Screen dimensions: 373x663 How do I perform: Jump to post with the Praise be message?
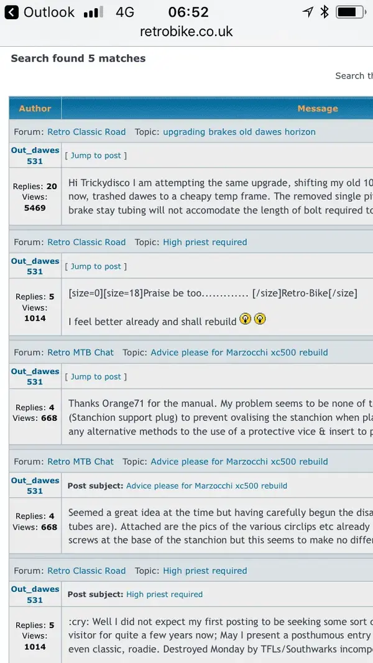pos(96,266)
